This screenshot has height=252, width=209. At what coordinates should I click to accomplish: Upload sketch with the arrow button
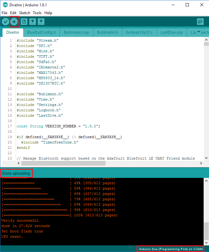click(14, 21)
